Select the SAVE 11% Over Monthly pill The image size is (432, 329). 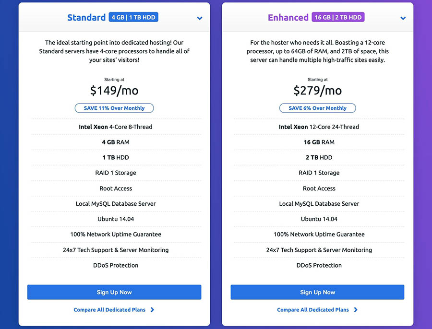[x=114, y=108]
